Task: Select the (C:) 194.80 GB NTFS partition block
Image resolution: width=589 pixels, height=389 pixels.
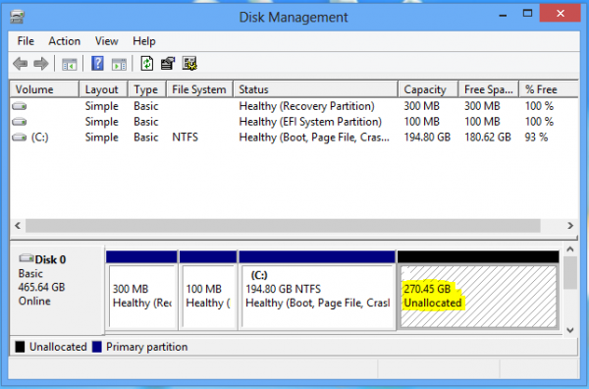Action: [x=317, y=290]
